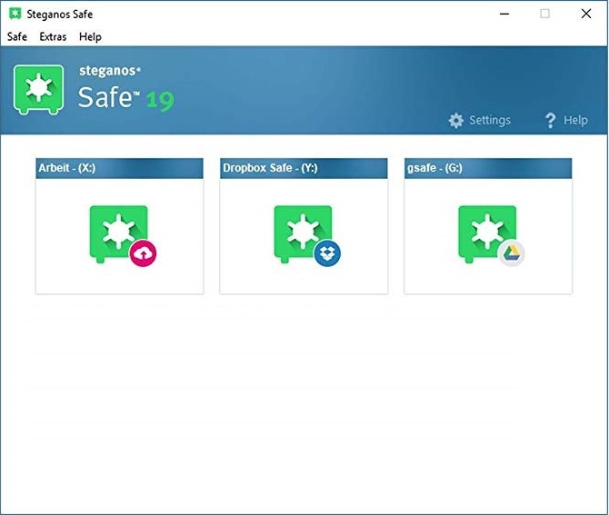Click the steganos brand text
The width and height of the screenshot is (609, 515).
[x=109, y=71]
